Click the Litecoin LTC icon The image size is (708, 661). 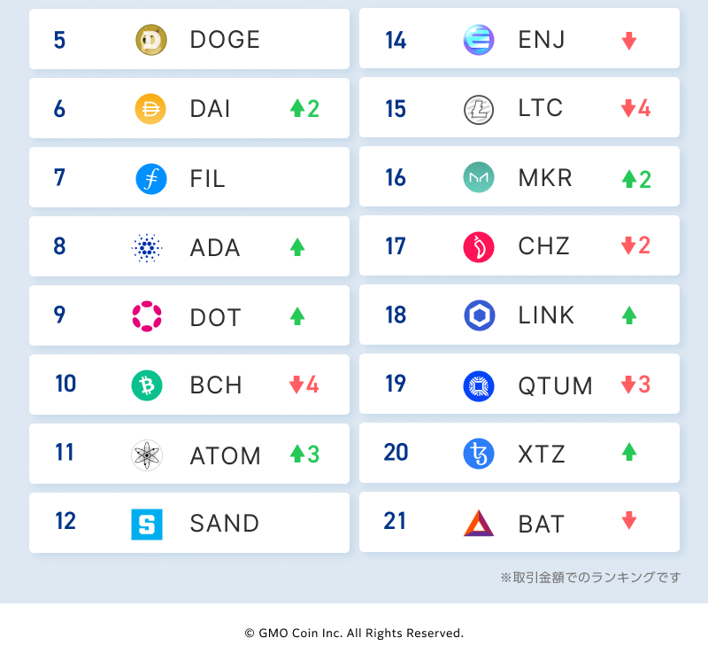click(479, 109)
